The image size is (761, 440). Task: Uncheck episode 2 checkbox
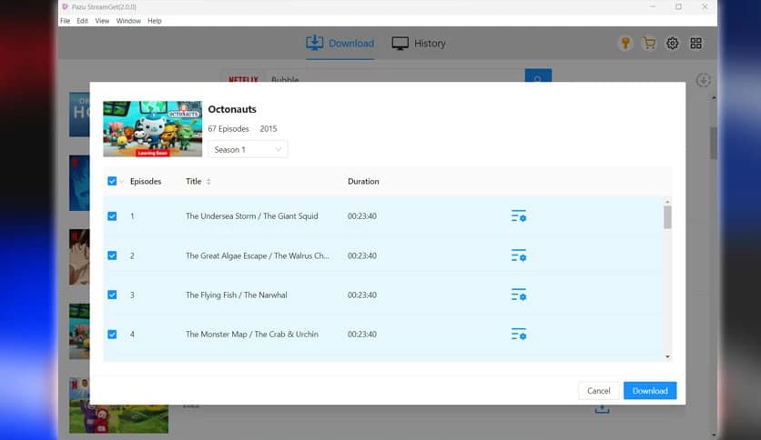112,255
